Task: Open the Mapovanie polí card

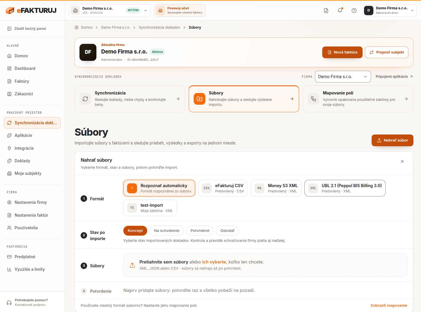Action: [358, 99]
